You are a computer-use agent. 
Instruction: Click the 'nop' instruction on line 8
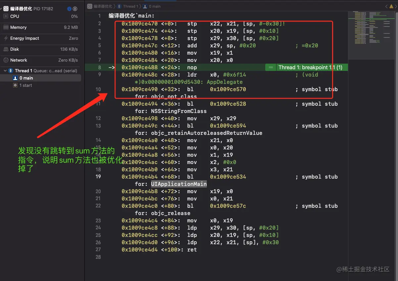click(x=192, y=67)
